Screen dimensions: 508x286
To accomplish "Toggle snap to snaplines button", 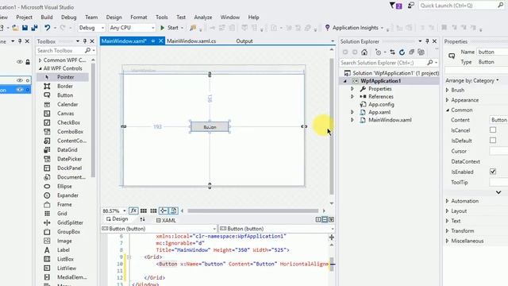I will tap(164, 211).
